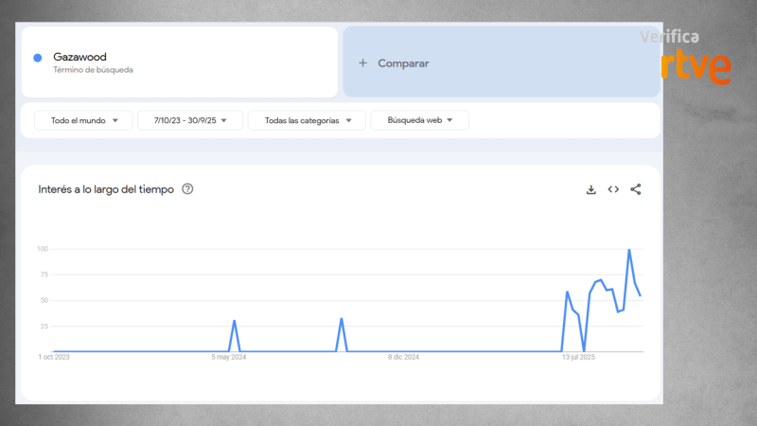The image size is (757, 426).
Task: Edit the Gazawood search term field
Action: (180, 62)
